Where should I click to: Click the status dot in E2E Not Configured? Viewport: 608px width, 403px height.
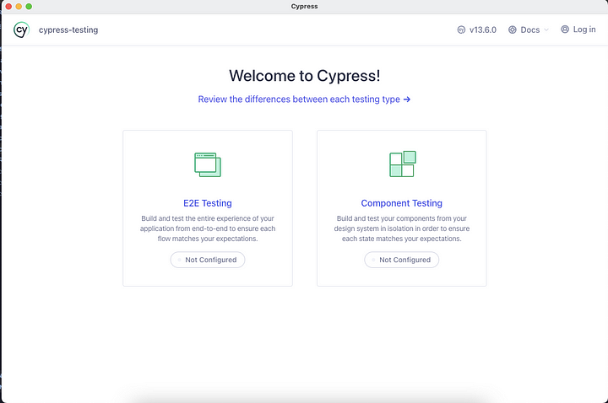pyautogui.click(x=179, y=260)
